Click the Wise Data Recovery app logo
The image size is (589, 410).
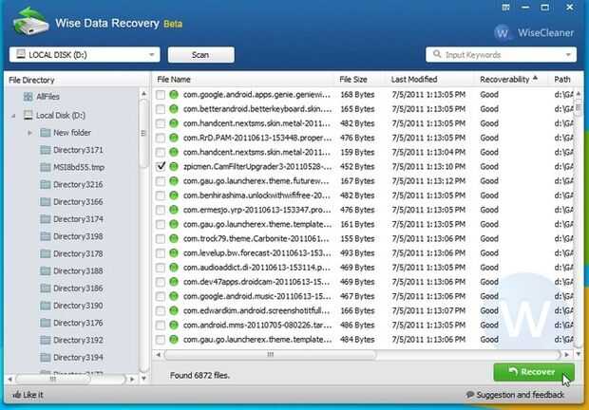coord(30,21)
